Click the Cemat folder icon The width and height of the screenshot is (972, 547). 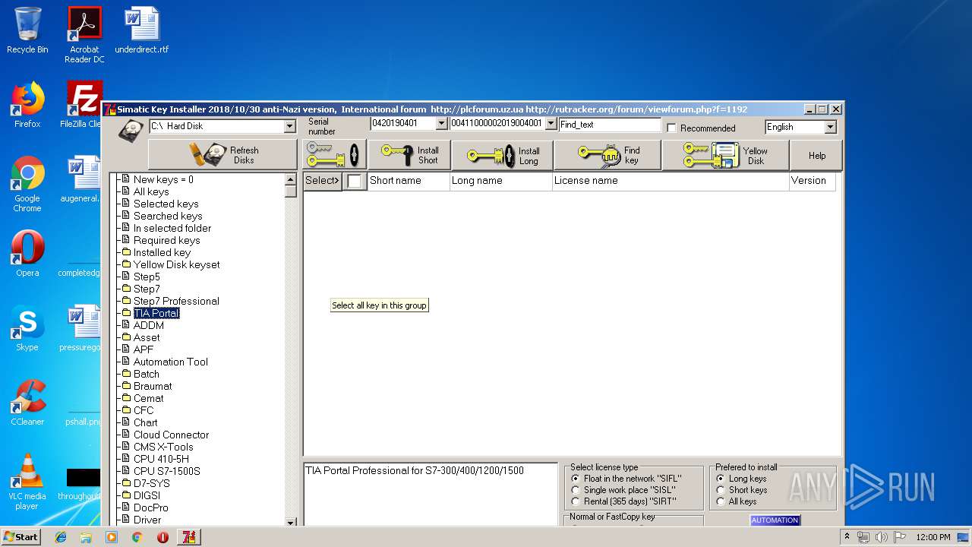pos(126,398)
